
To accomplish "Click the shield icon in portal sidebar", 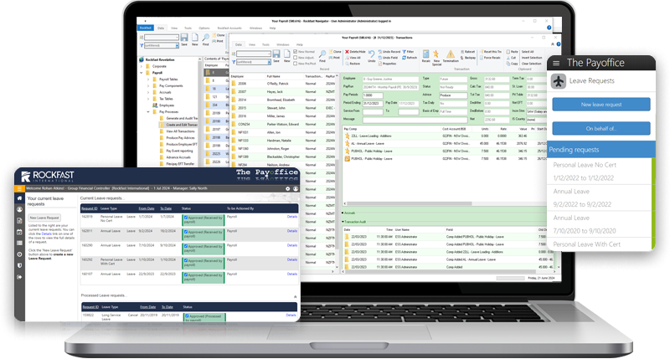I will 19,265.
